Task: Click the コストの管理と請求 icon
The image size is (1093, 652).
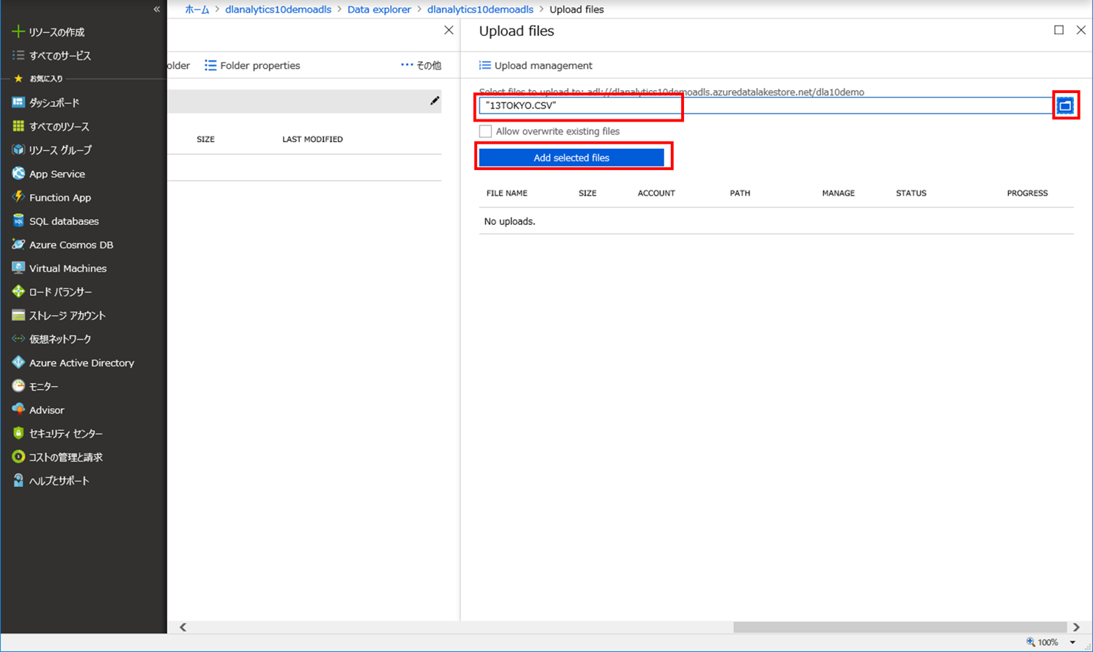Action: tap(18, 456)
